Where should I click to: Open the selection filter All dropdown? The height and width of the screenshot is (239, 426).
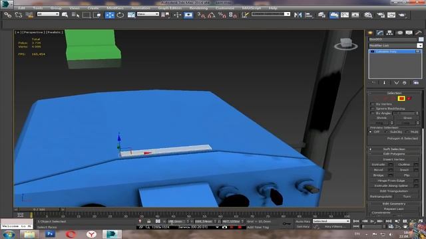click(x=48, y=14)
